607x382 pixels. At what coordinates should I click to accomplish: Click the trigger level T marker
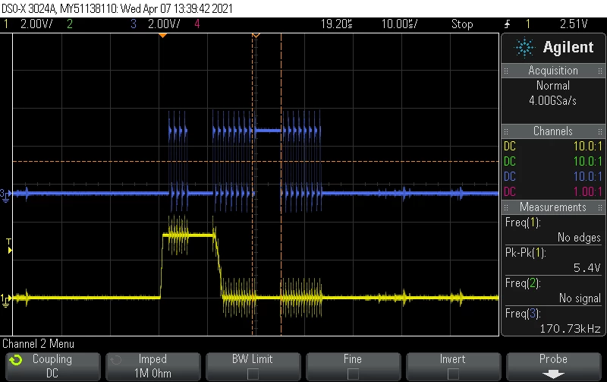(9, 246)
